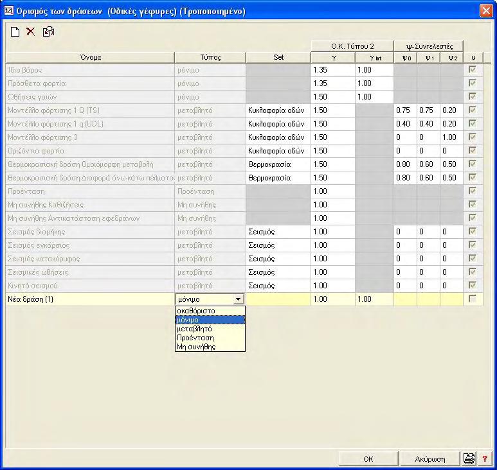Click the title bar application icon

click(x=8, y=11)
